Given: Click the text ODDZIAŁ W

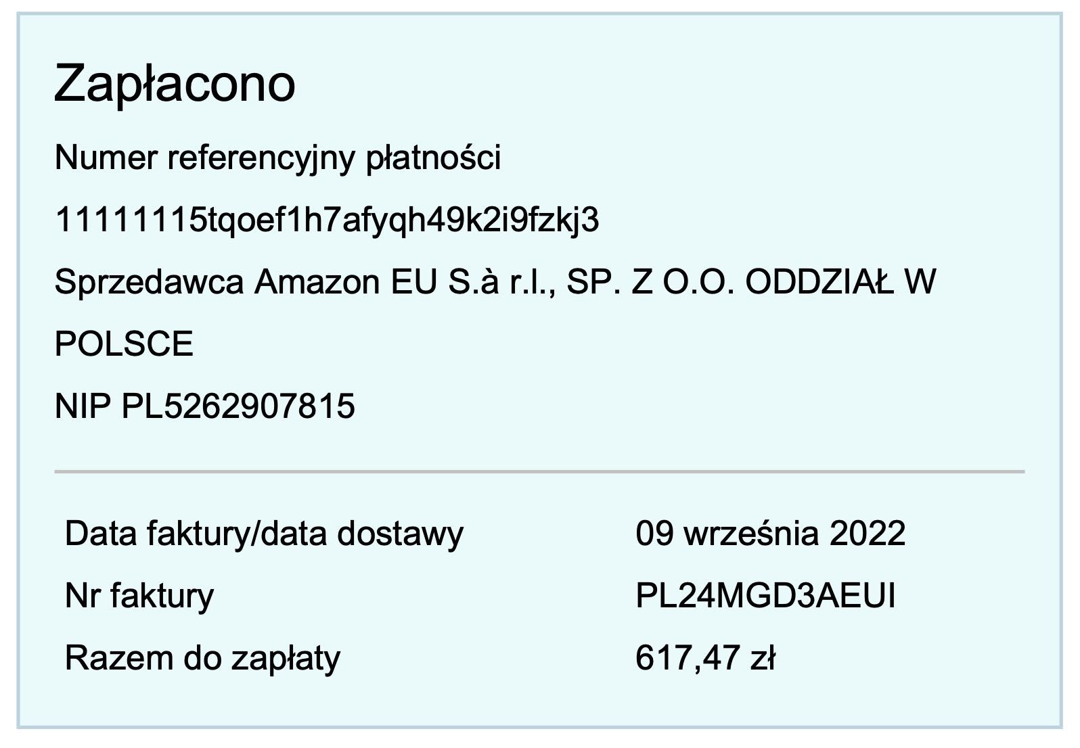Looking at the screenshot, I should pyautogui.click(x=840, y=282).
